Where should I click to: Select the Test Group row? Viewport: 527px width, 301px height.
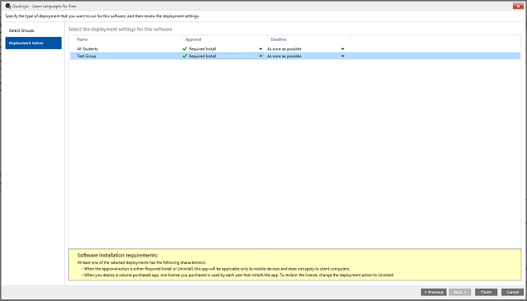(x=295, y=56)
